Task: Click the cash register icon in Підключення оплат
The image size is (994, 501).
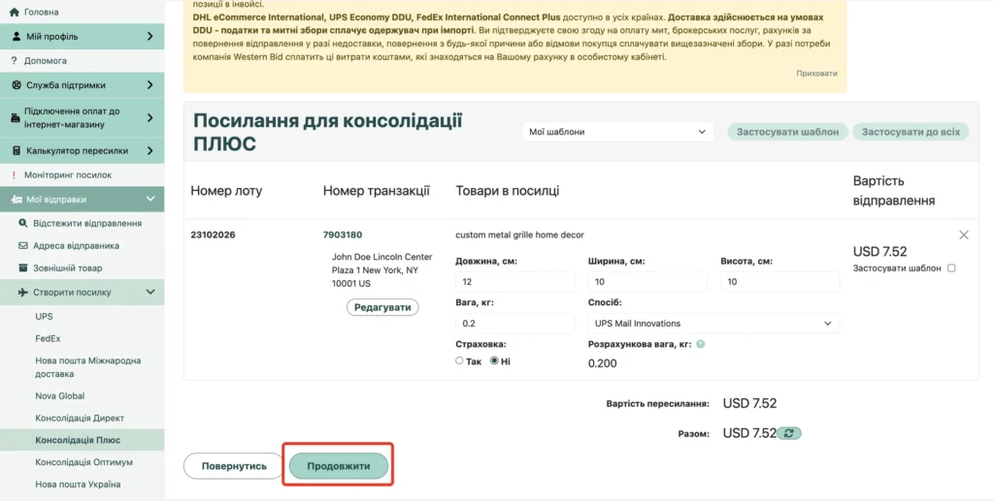Action: [x=16, y=118]
